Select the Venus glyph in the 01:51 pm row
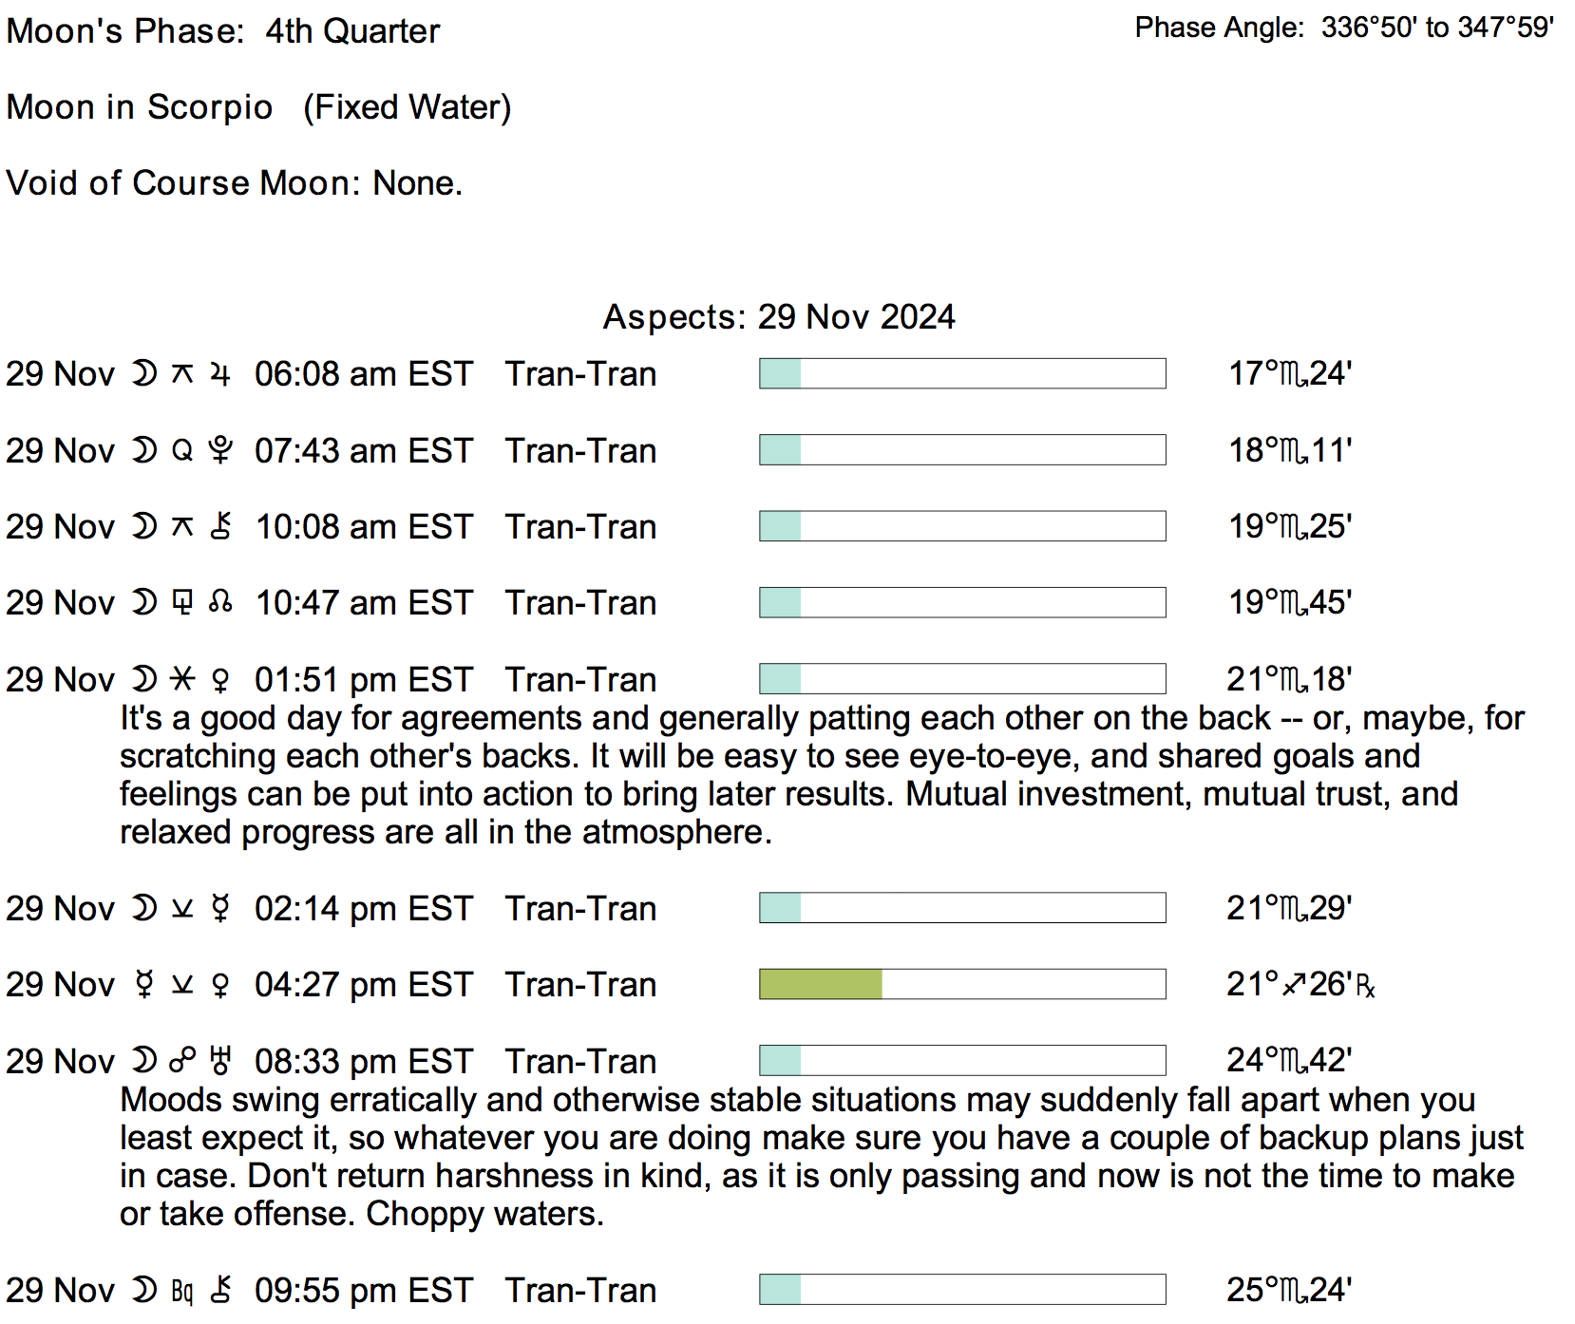The height and width of the screenshot is (1324, 1575). [x=220, y=680]
